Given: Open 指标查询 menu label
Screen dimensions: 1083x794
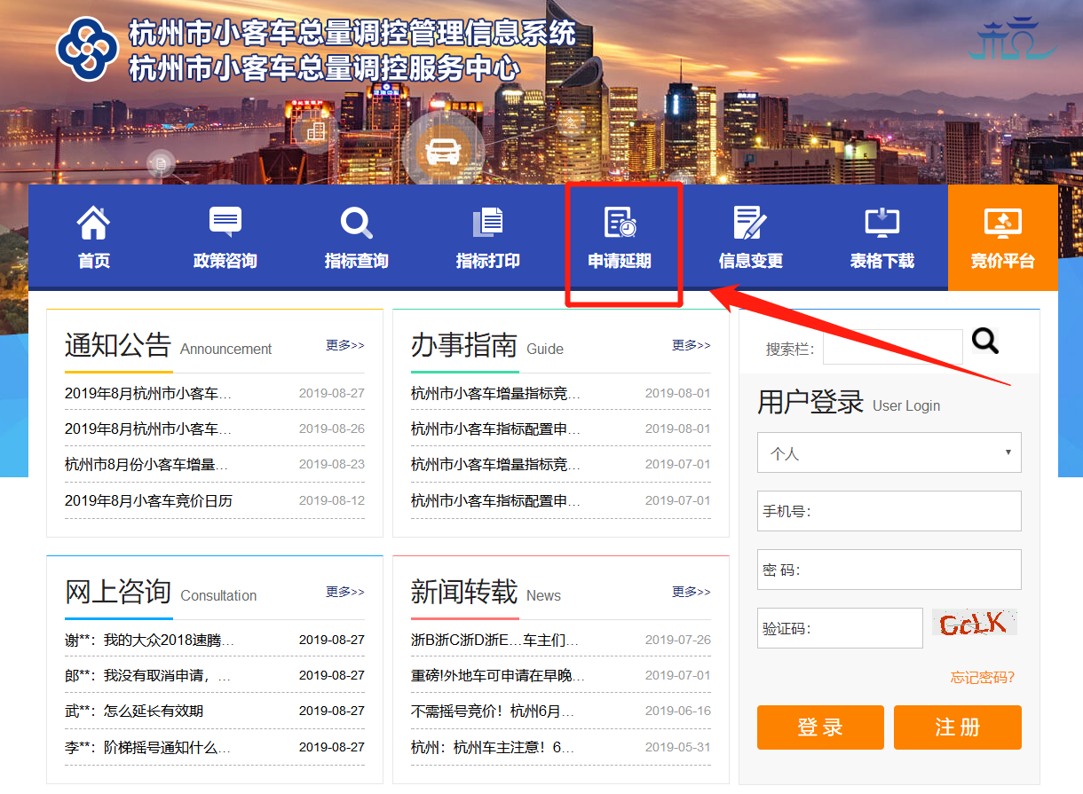Looking at the screenshot, I should pos(356,261).
